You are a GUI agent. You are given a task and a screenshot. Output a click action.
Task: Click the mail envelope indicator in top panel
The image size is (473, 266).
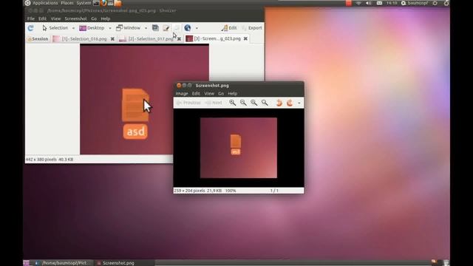379,3
